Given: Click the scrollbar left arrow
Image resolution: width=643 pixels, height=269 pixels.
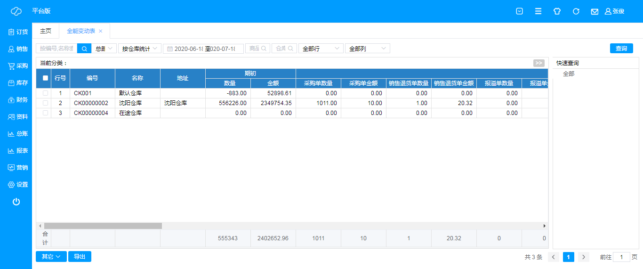Looking at the screenshot, I should 40,226.
